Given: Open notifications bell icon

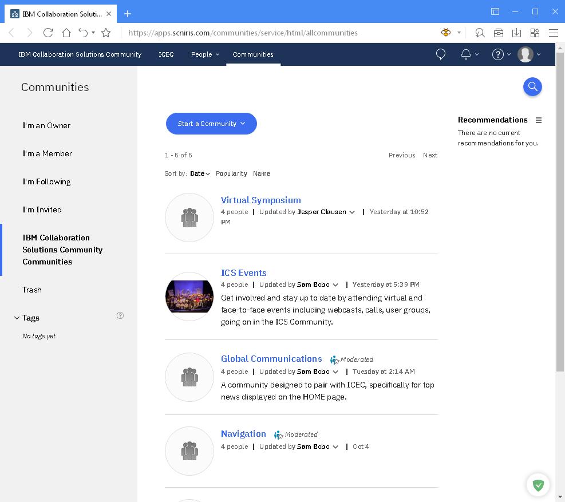Looking at the screenshot, I should (x=465, y=54).
